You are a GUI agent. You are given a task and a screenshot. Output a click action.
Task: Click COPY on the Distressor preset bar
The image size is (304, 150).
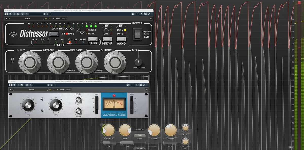59,19
